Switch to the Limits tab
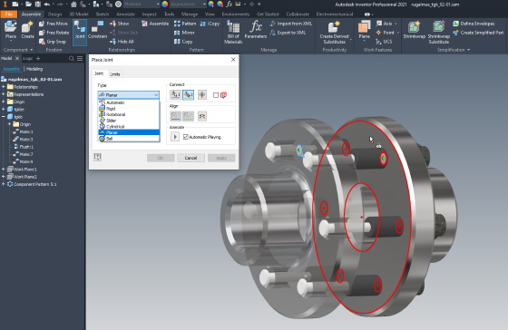 [x=115, y=74]
